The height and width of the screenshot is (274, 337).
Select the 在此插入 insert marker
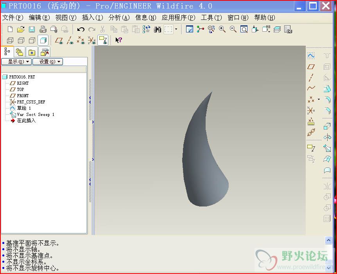(x=26, y=121)
